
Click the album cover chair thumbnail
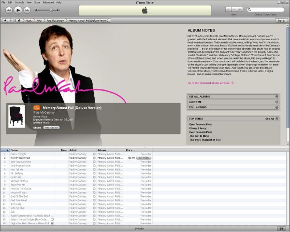pos(16,116)
